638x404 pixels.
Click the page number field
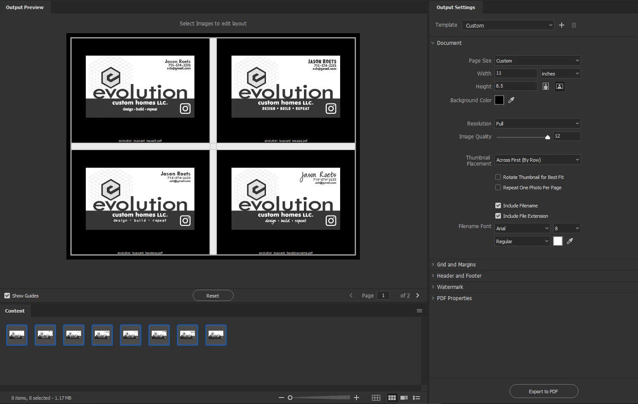(383, 295)
